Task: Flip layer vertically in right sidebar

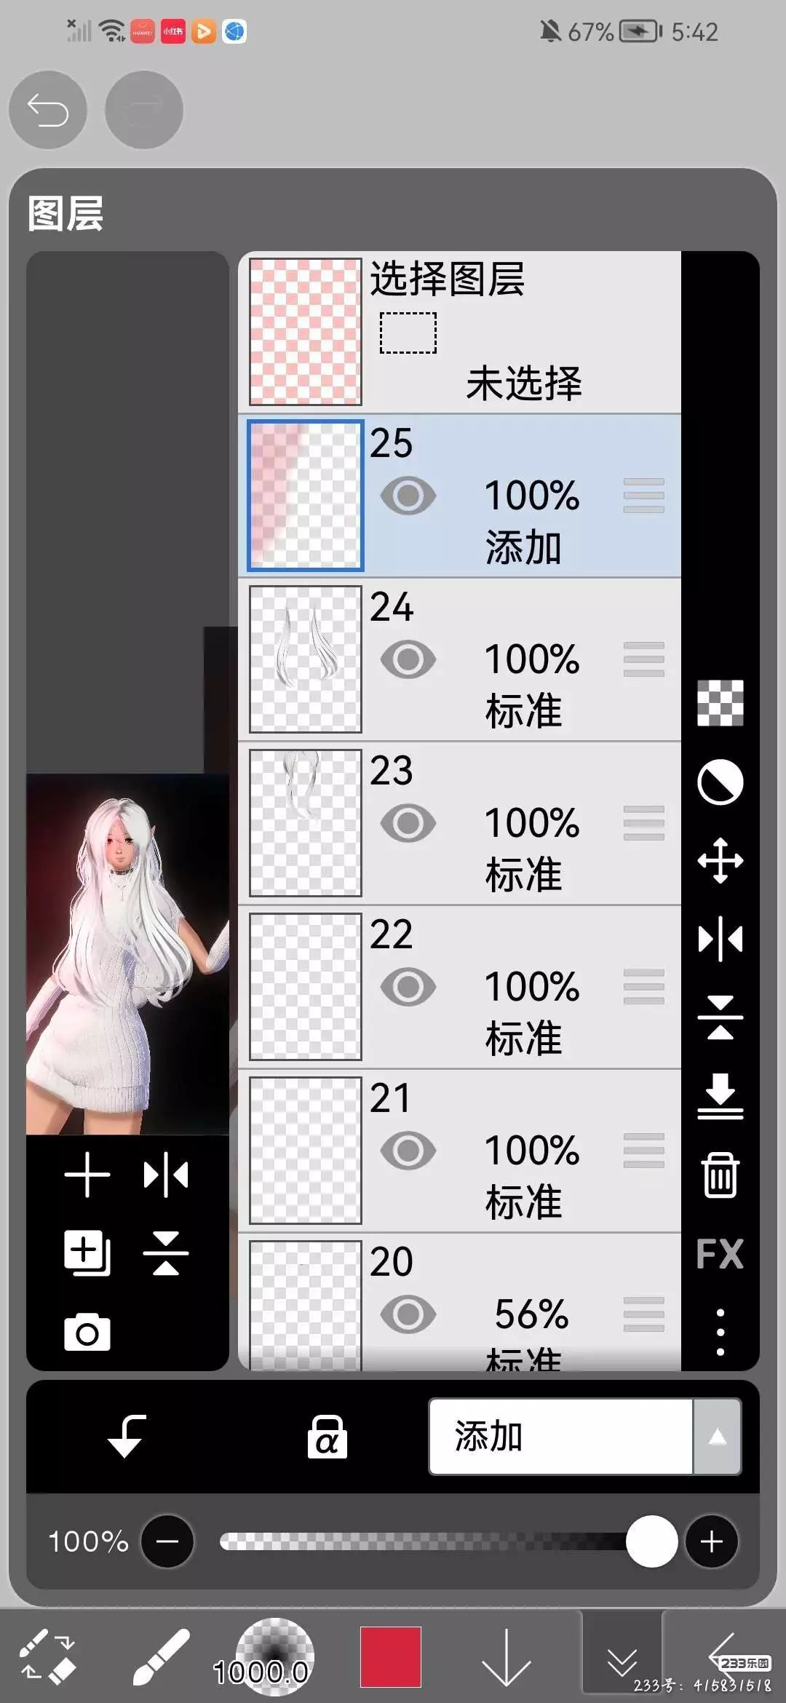Action: [x=720, y=1017]
